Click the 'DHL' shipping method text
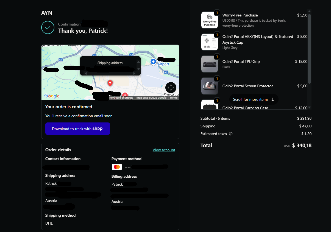The image size is (331, 232). click(x=49, y=223)
